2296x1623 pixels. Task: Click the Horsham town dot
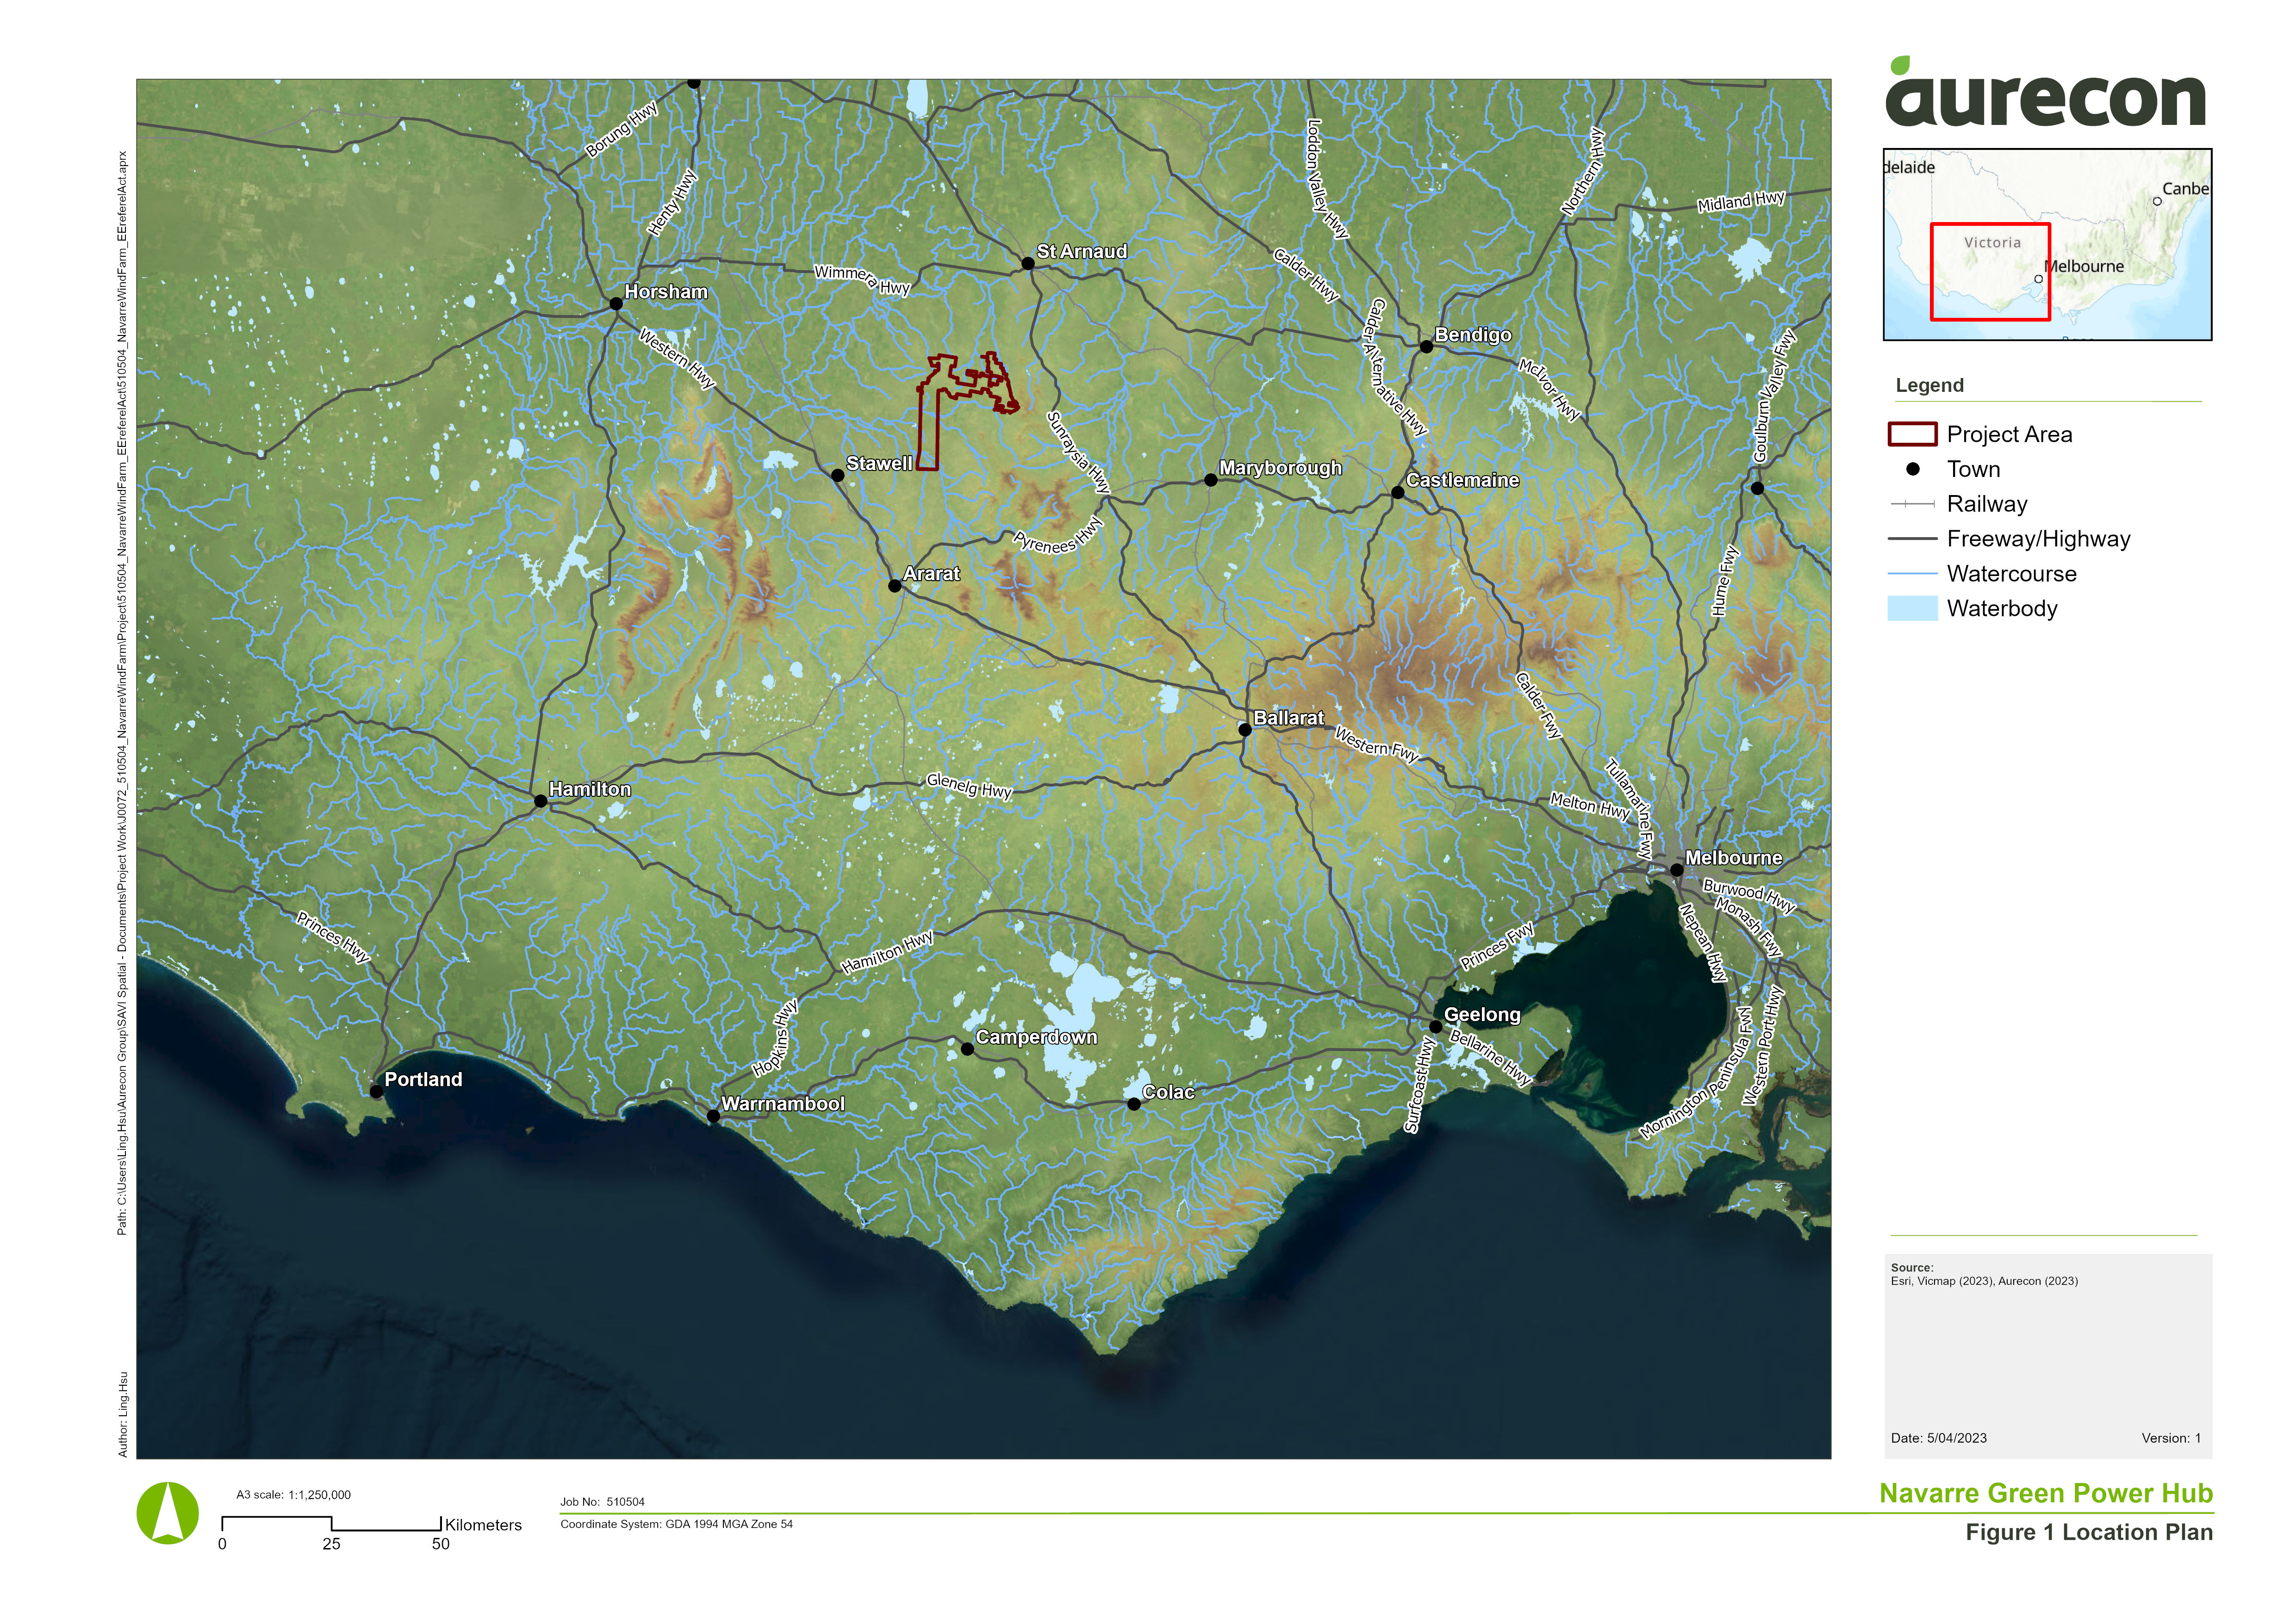(x=616, y=304)
